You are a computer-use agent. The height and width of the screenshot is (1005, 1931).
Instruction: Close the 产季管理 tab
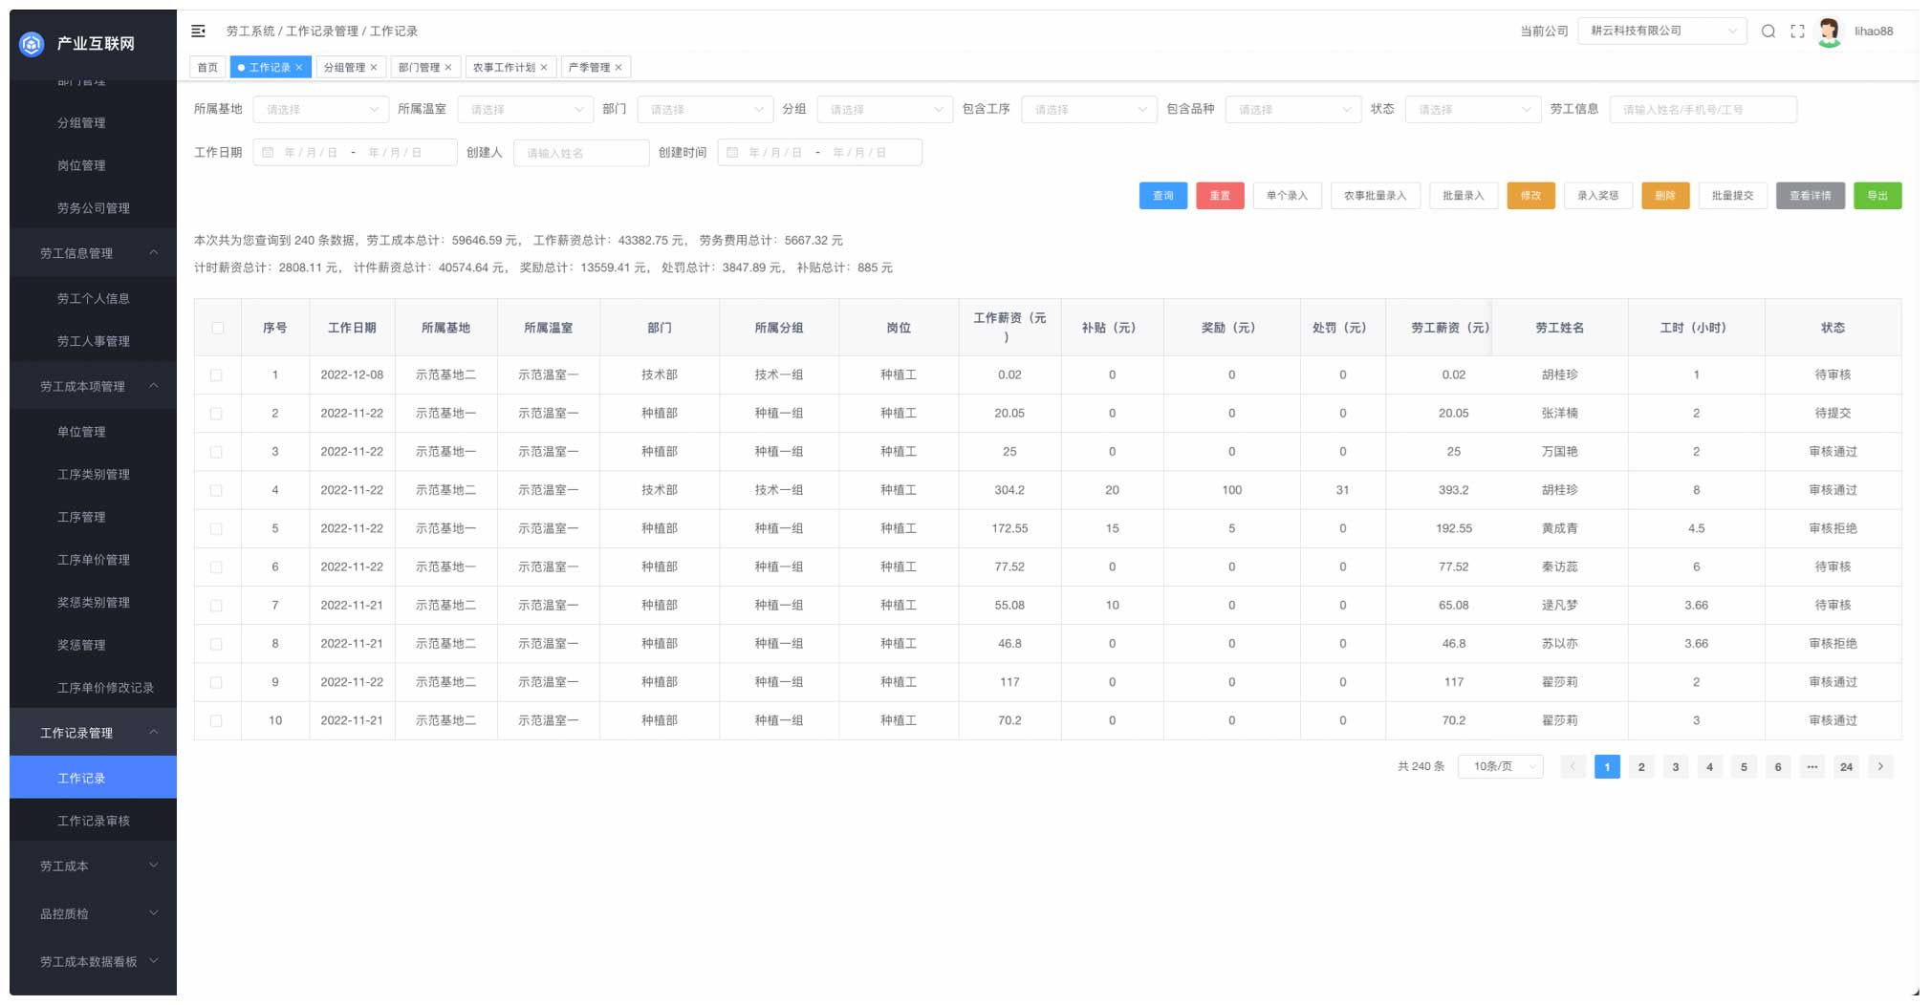pyautogui.click(x=618, y=68)
